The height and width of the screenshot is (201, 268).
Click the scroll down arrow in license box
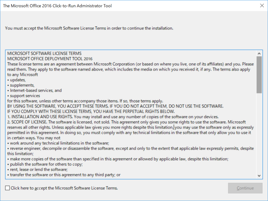coord(259,176)
